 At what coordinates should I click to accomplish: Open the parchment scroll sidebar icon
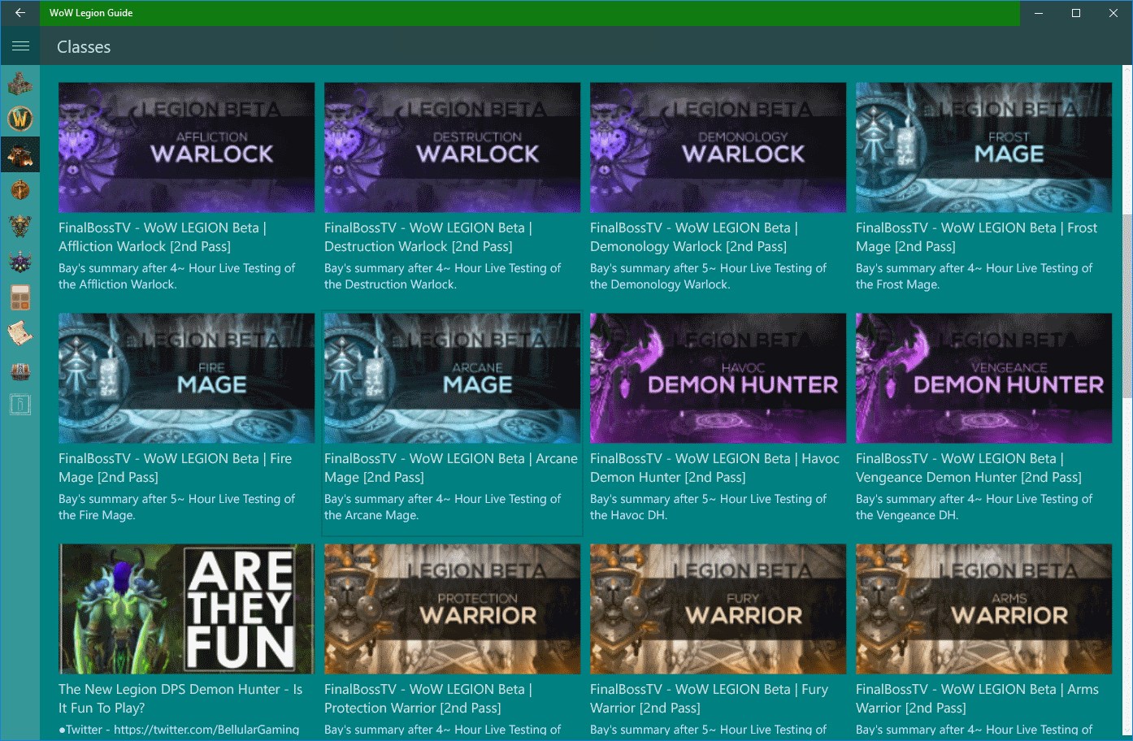(20, 333)
